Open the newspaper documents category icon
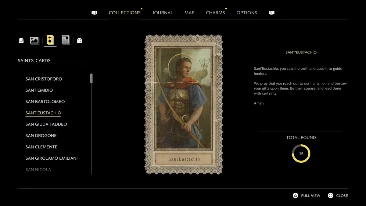366x206 pixels. [x=66, y=40]
